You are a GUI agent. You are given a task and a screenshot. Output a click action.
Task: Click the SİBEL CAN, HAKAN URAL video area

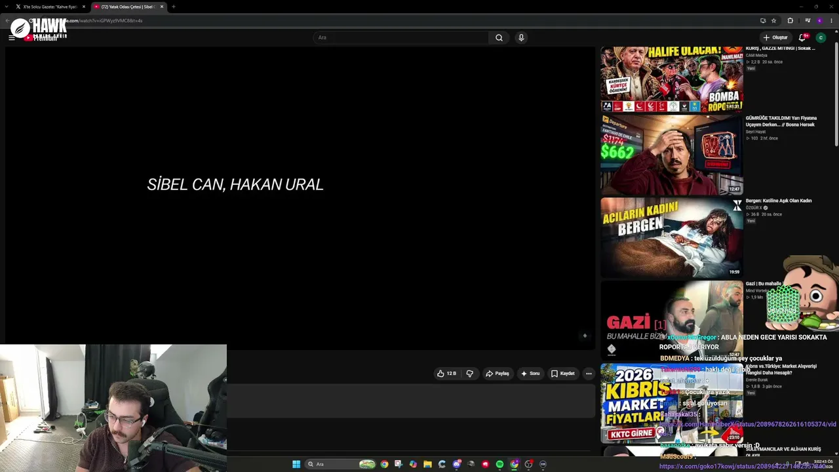tap(300, 198)
